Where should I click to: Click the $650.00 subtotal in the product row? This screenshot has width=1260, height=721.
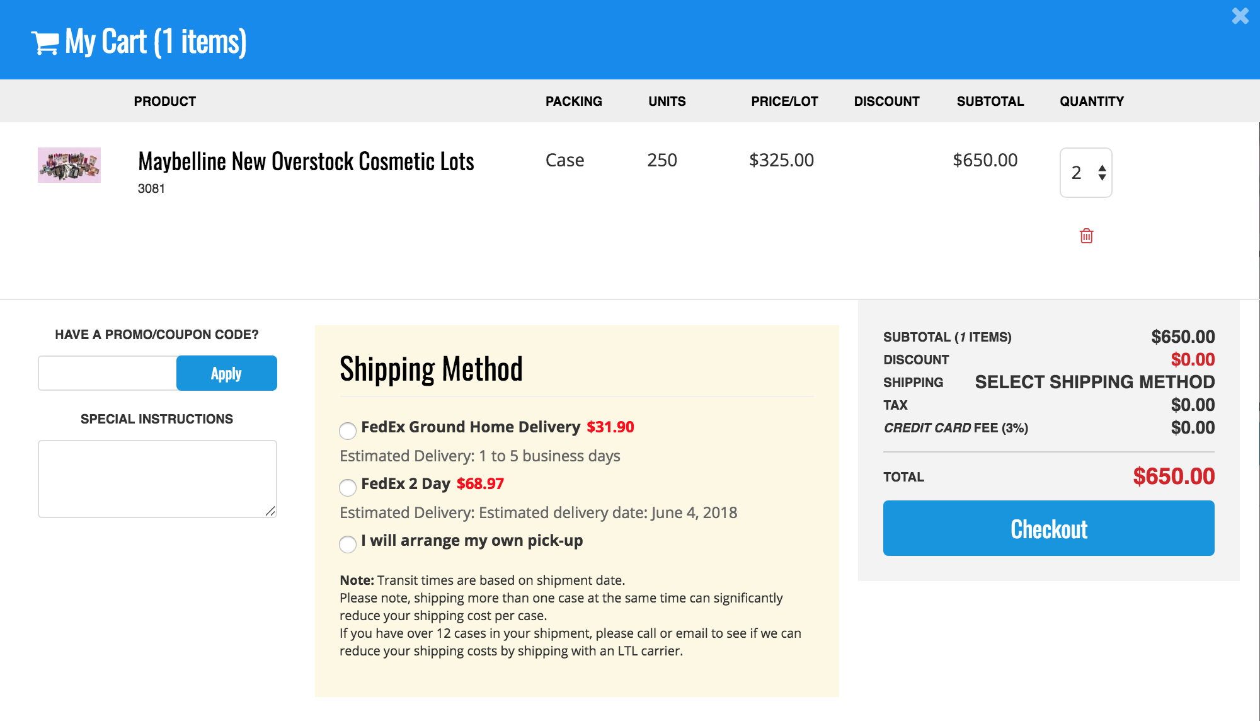[985, 160]
